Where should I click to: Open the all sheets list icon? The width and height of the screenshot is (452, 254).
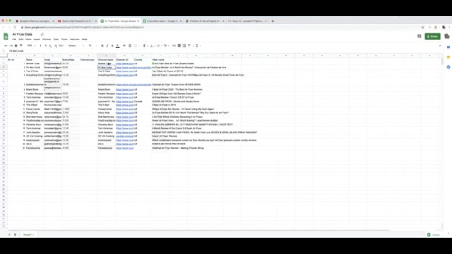pos(15,235)
